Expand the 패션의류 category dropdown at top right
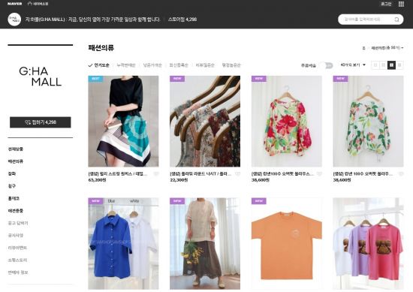This screenshot has width=413, height=292. coord(387,48)
